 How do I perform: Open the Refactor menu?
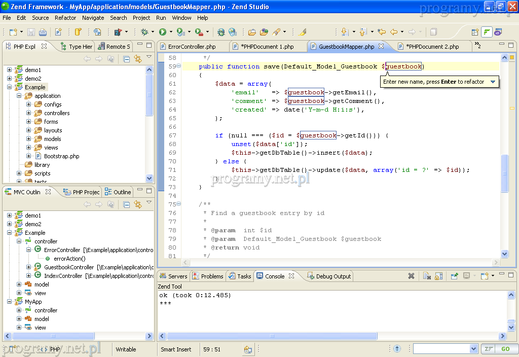[65, 18]
